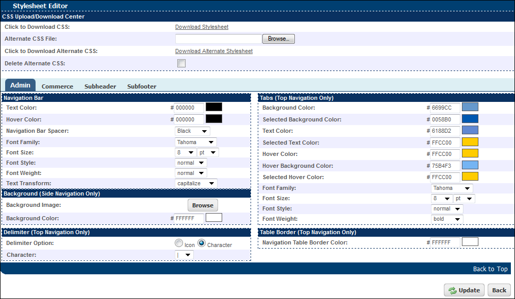Enable the Delete Alternate CSS checkbox
The height and width of the screenshot is (299, 515).
[x=181, y=63]
